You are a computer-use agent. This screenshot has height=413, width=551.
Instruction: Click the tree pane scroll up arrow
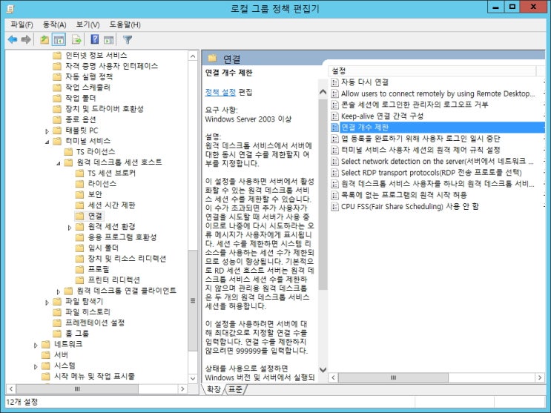coord(193,56)
